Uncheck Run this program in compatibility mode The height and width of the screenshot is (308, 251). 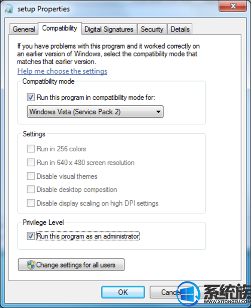31,97
